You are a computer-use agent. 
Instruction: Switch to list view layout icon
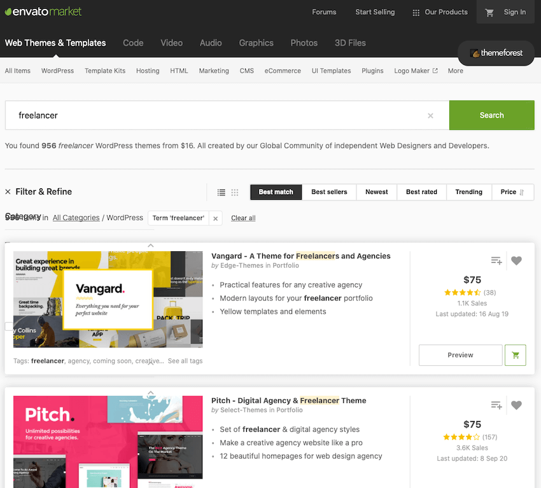pos(221,192)
